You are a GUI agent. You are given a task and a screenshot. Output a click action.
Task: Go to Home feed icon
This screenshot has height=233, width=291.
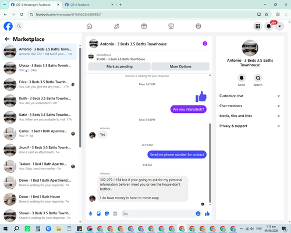89,26
